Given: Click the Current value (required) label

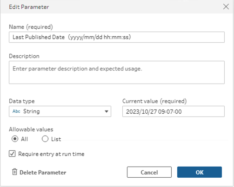Looking at the screenshot, I should (154, 101).
